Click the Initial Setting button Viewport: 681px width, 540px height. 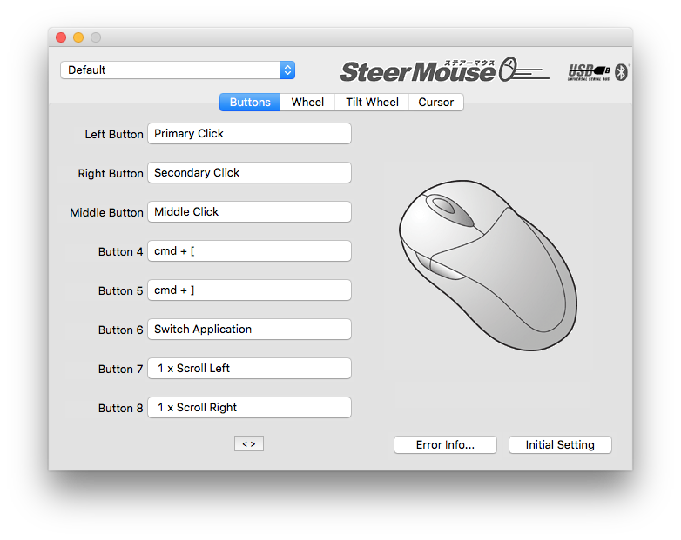[560, 445]
